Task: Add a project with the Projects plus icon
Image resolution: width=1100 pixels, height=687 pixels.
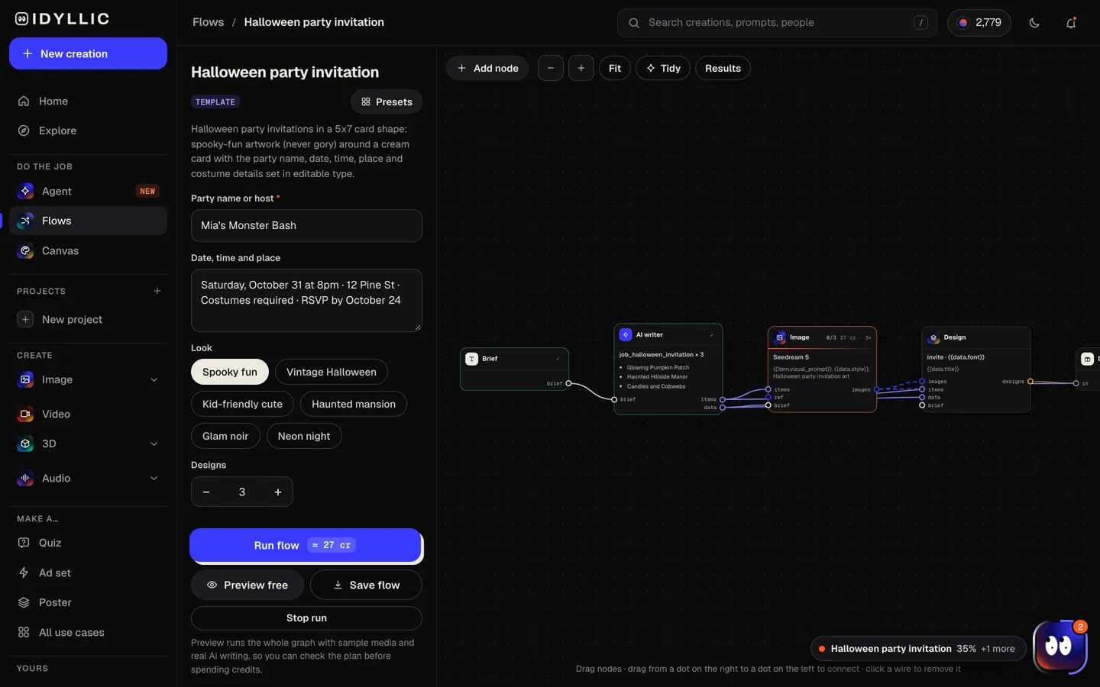Action: coord(157,291)
